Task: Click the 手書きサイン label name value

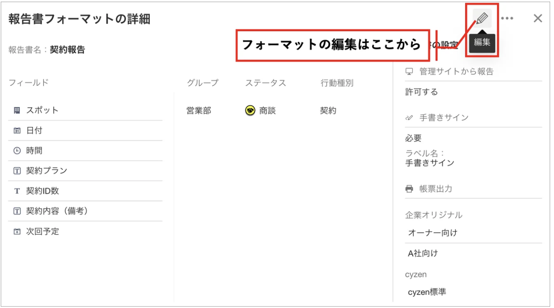Action: coord(430,163)
